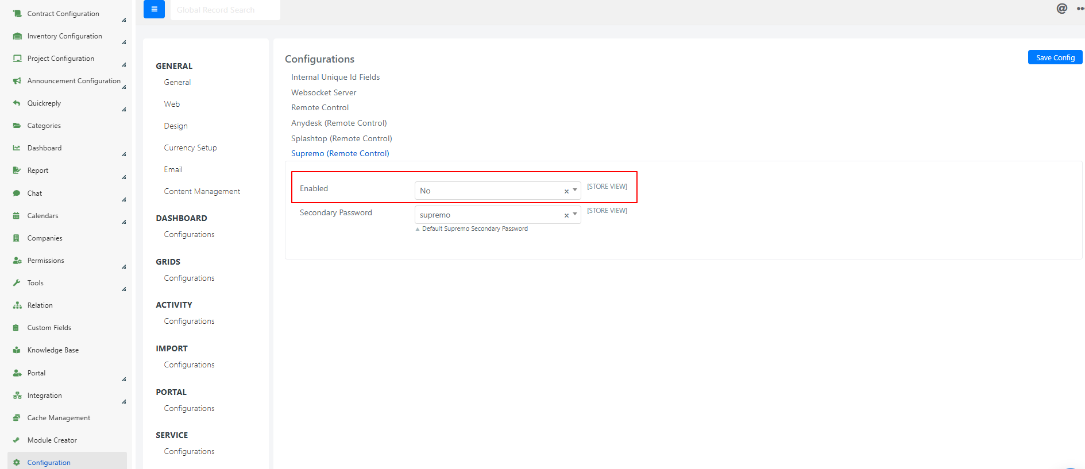This screenshot has height=469, width=1085.
Task: Open Configurations under PORTAL heading
Action: 189,408
